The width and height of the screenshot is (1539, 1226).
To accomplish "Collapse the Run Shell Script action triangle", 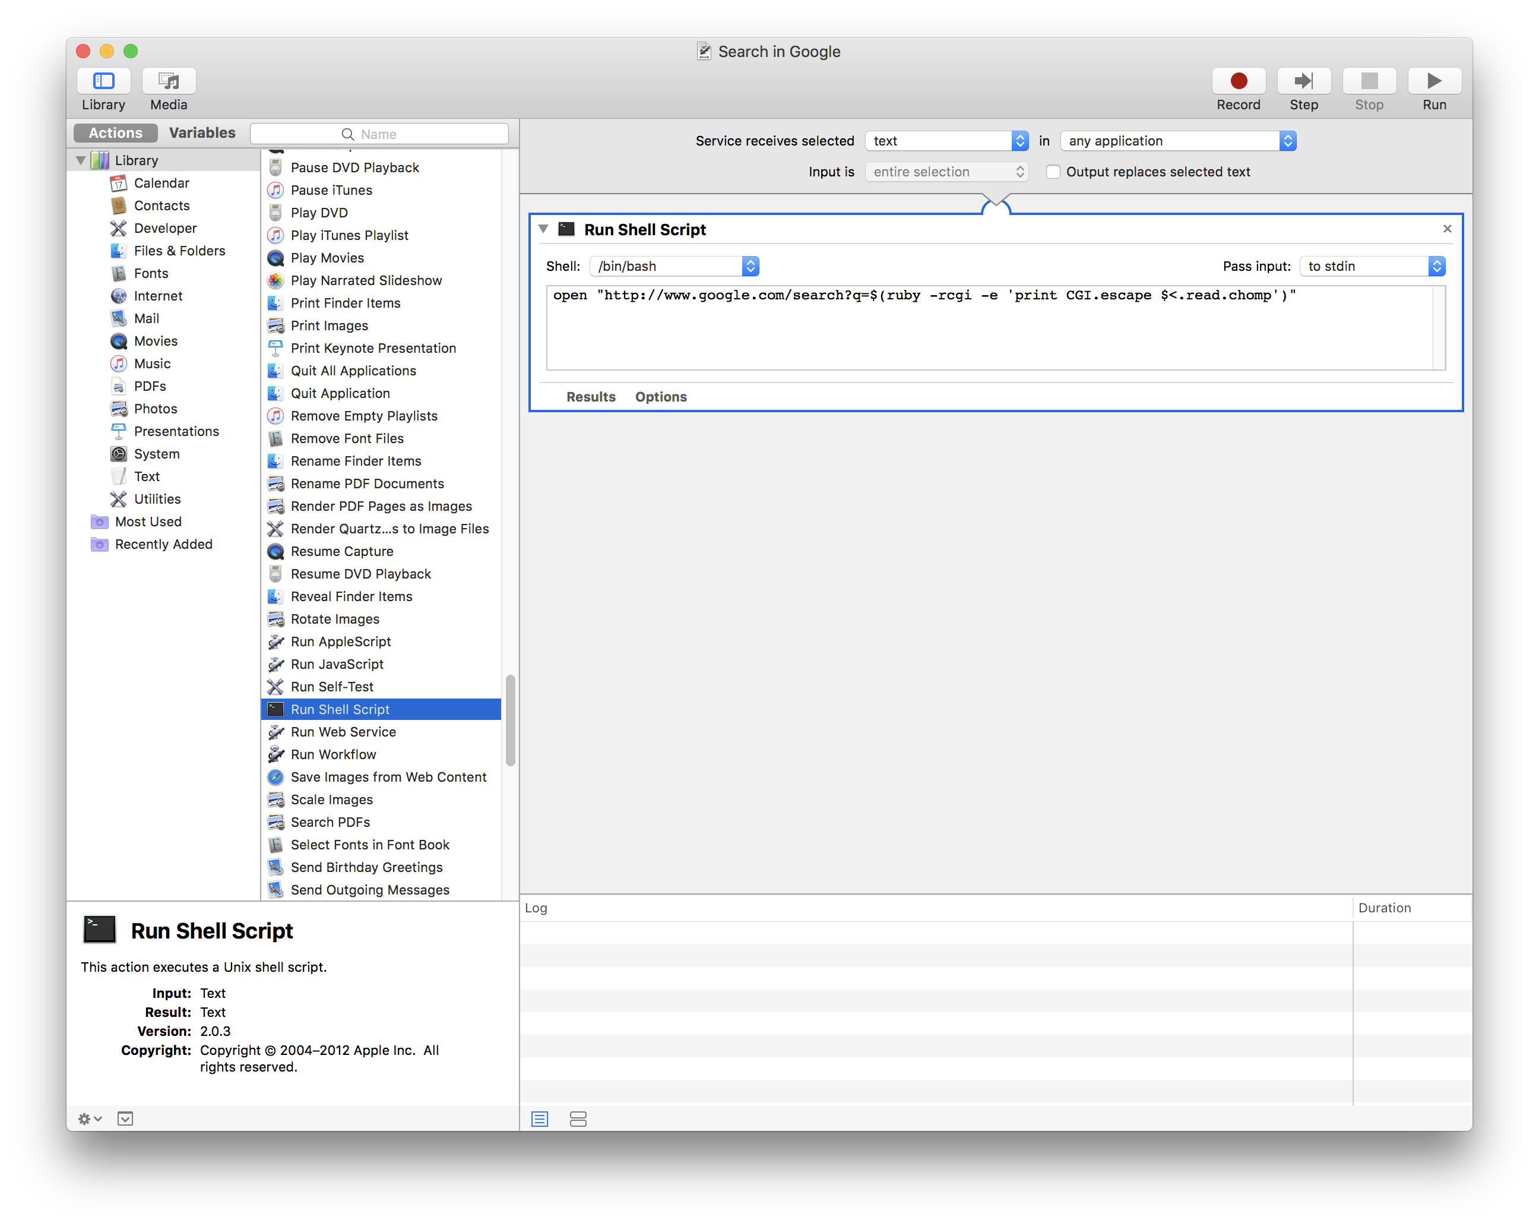I will pyautogui.click(x=543, y=229).
